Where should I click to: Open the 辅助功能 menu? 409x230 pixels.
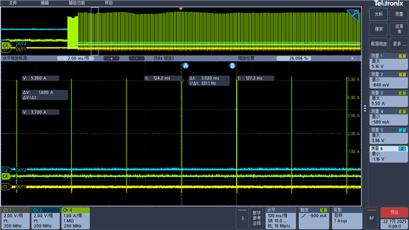click(x=77, y=3)
